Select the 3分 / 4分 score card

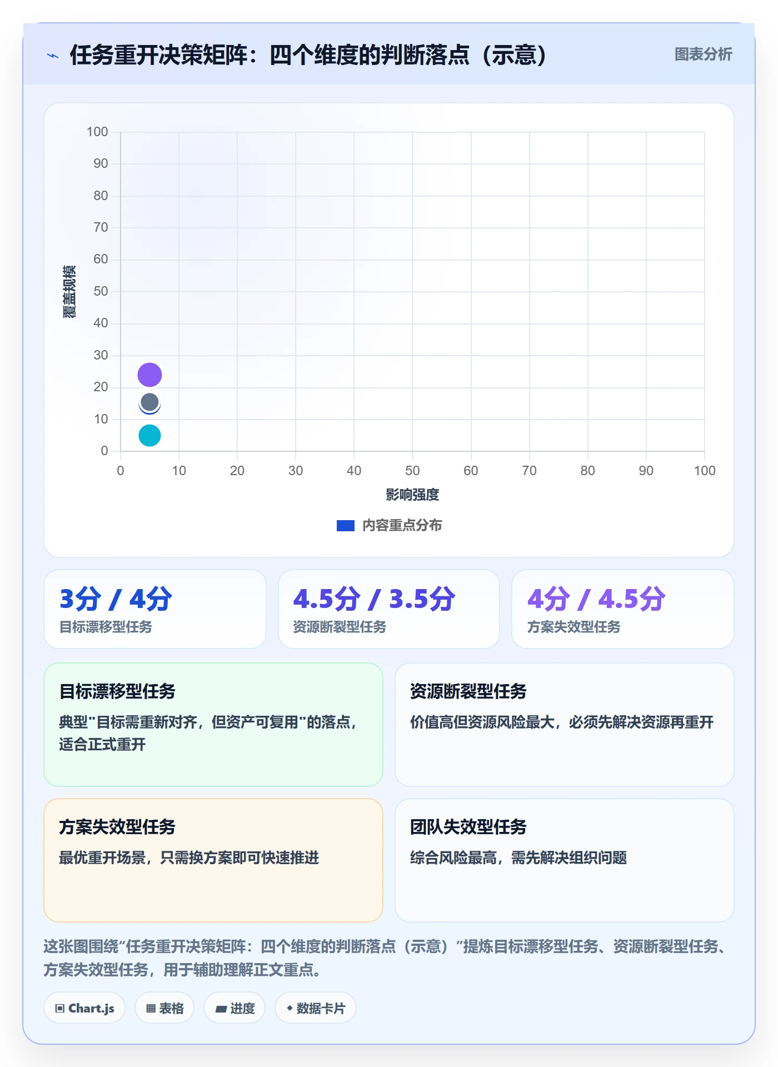(x=155, y=609)
